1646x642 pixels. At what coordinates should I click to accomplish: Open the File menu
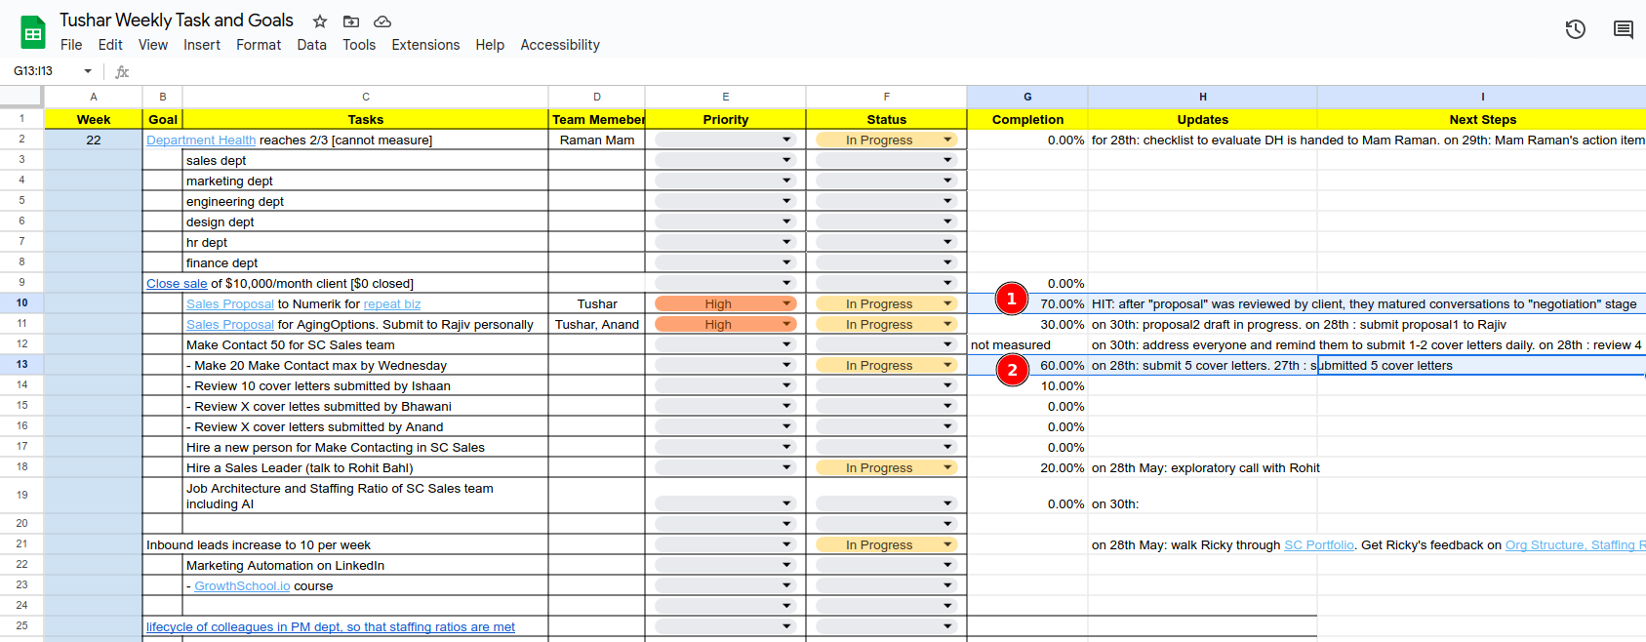click(71, 45)
